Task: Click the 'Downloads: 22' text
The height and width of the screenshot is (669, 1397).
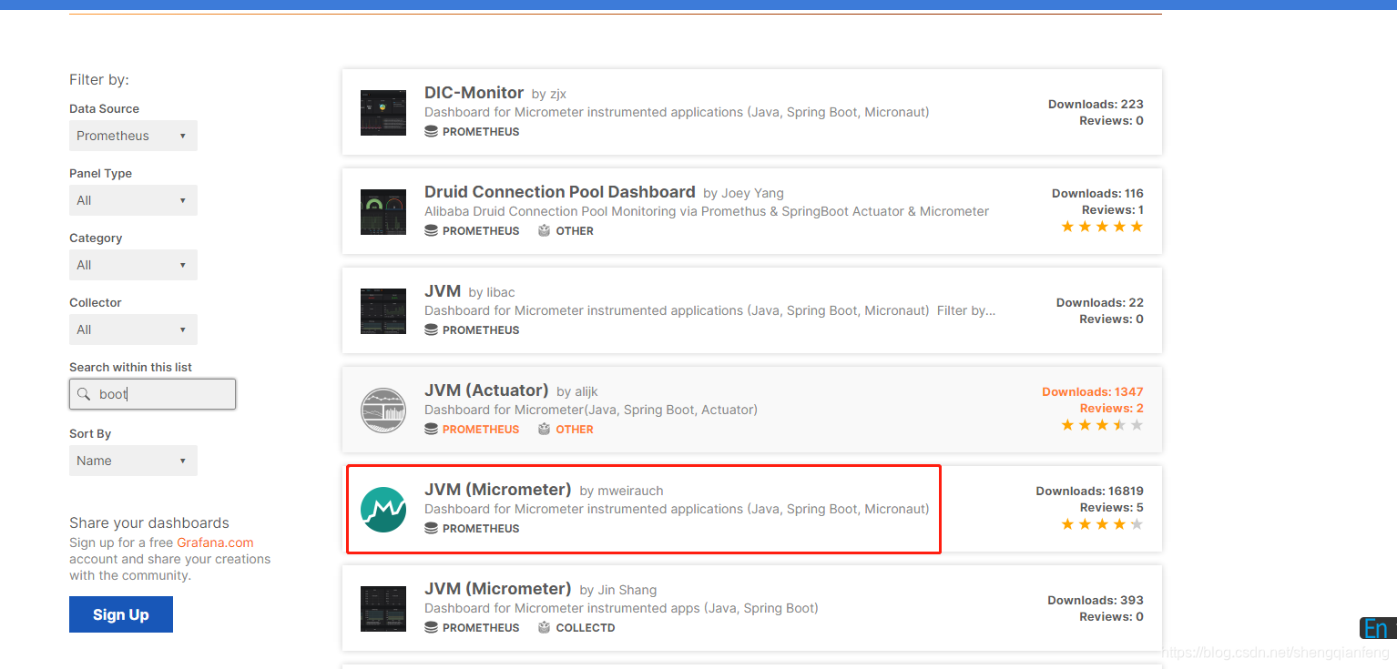Action: click(1100, 303)
